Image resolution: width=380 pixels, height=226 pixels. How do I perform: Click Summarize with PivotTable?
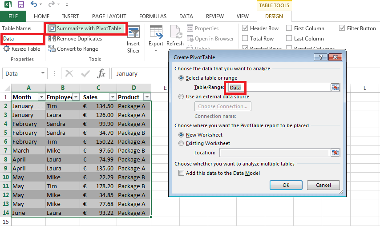coord(85,28)
